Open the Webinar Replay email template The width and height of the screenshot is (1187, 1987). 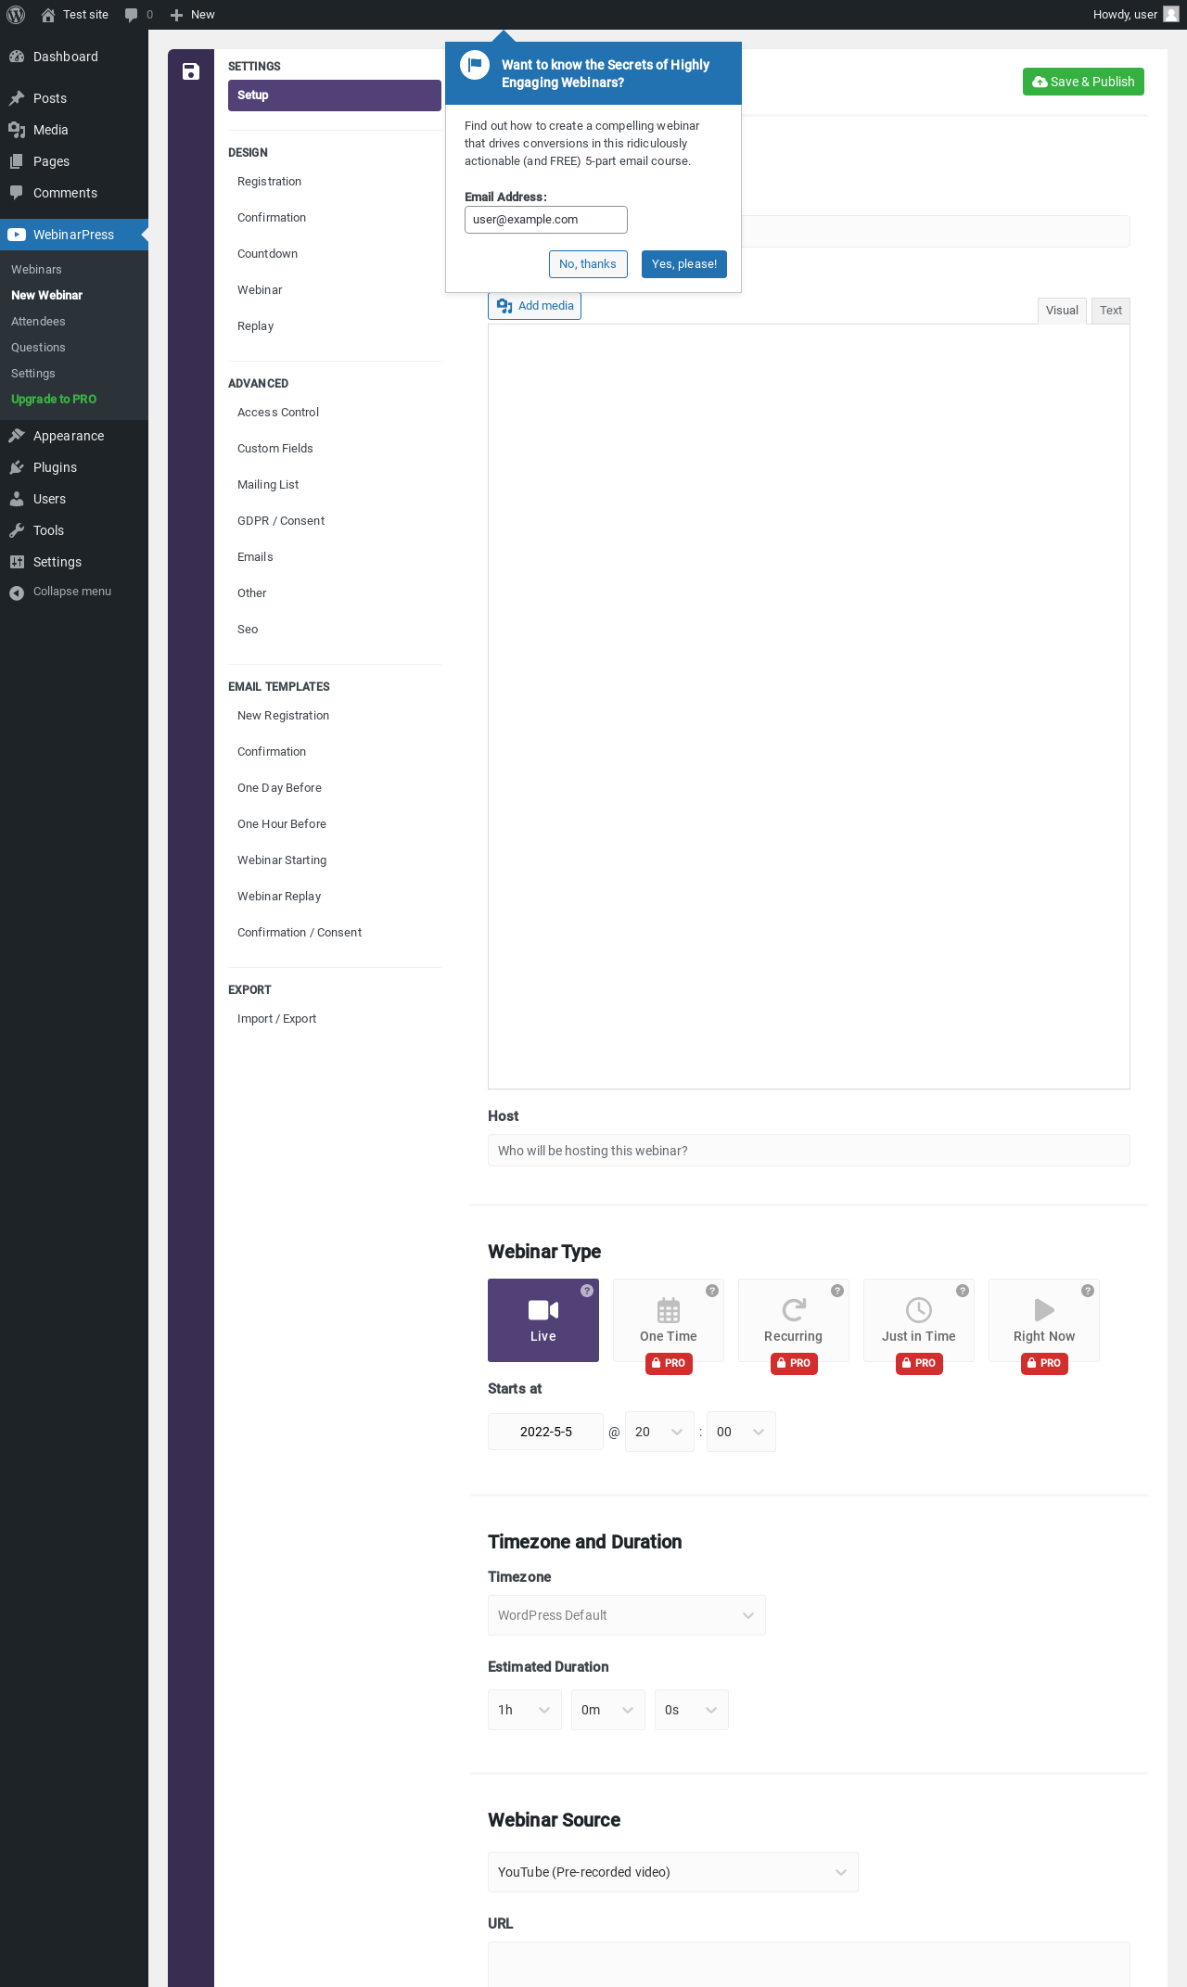(335, 897)
